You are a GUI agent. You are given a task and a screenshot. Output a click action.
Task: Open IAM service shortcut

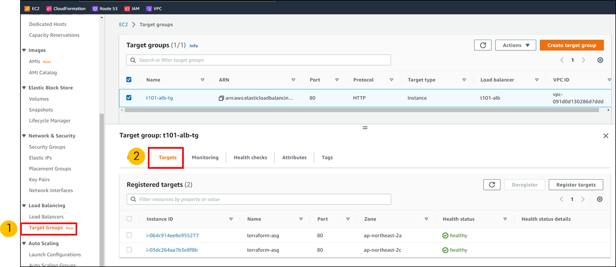pyautogui.click(x=131, y=8)
